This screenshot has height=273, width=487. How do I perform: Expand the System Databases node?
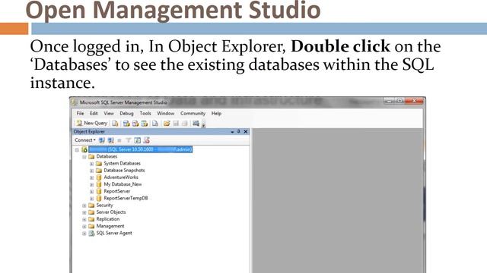91,164
